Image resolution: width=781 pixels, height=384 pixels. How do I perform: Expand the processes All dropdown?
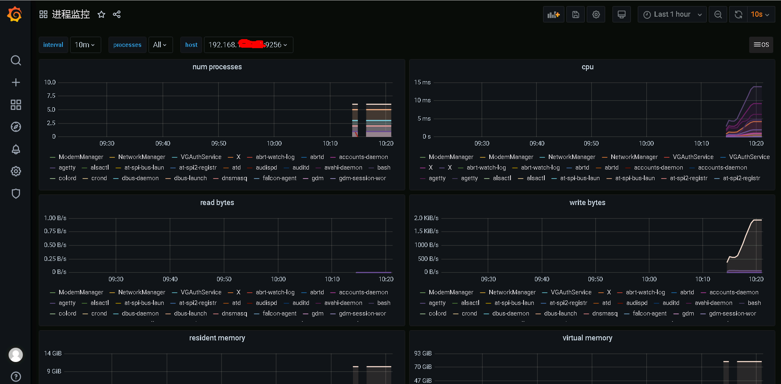coord(160,45)
